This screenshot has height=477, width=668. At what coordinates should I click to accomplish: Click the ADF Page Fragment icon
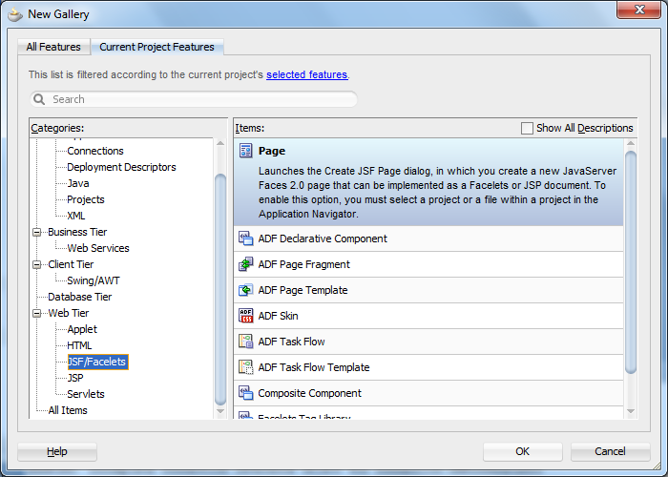[245, 264]
